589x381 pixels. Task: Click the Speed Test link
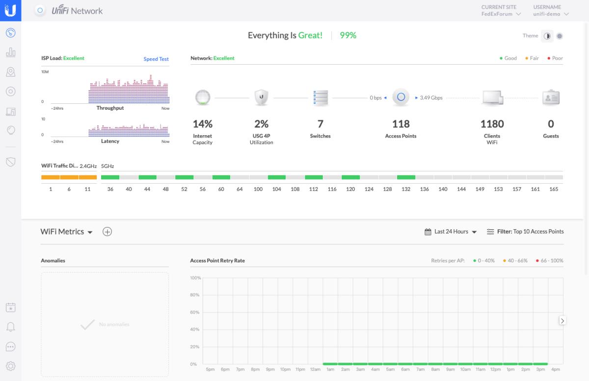point(156,59)
